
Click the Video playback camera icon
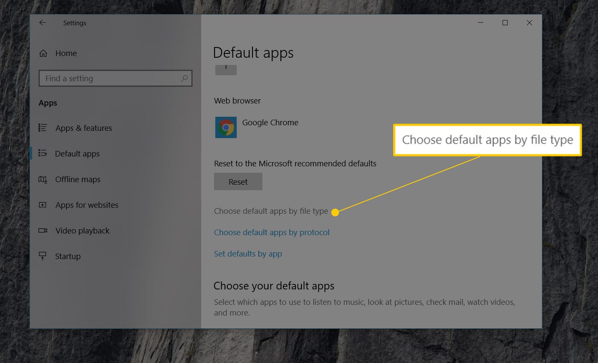coord(42,230)
